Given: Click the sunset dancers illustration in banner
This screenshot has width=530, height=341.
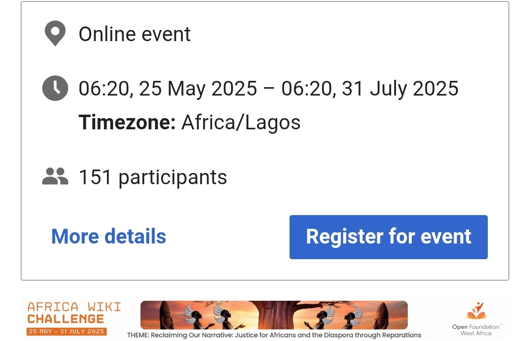Looking at the screenshot, I should [x=274, y=315].
